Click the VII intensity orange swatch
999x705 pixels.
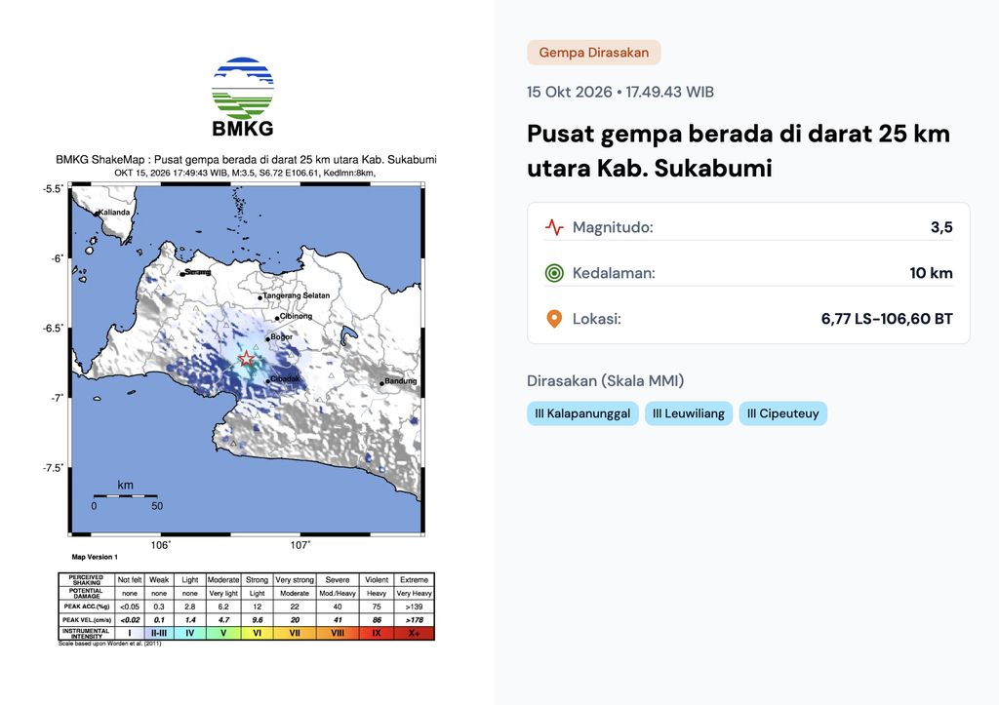coord(295,633)
